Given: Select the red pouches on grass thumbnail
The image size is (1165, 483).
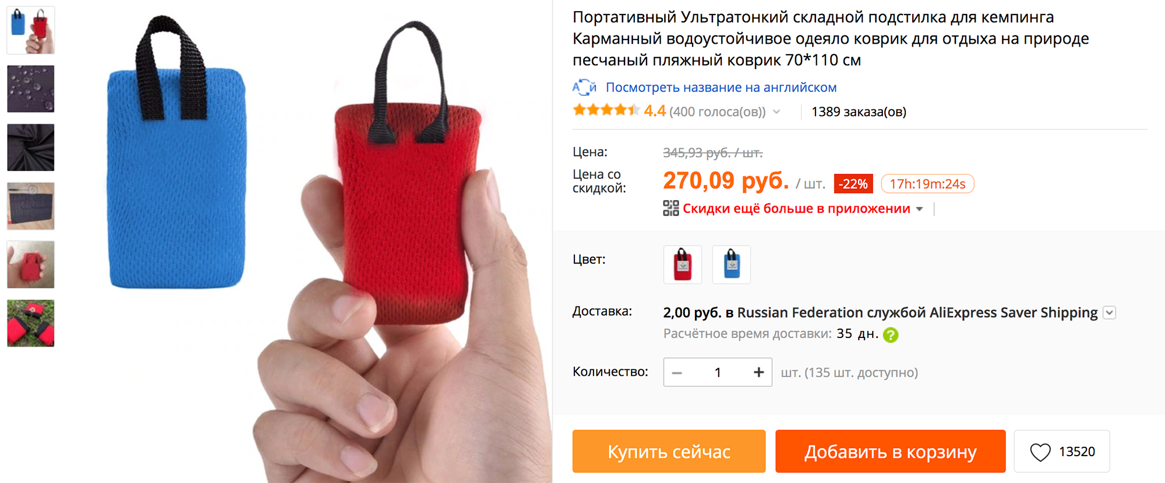Looking at the screenshot, I should [x=31, y=323].
